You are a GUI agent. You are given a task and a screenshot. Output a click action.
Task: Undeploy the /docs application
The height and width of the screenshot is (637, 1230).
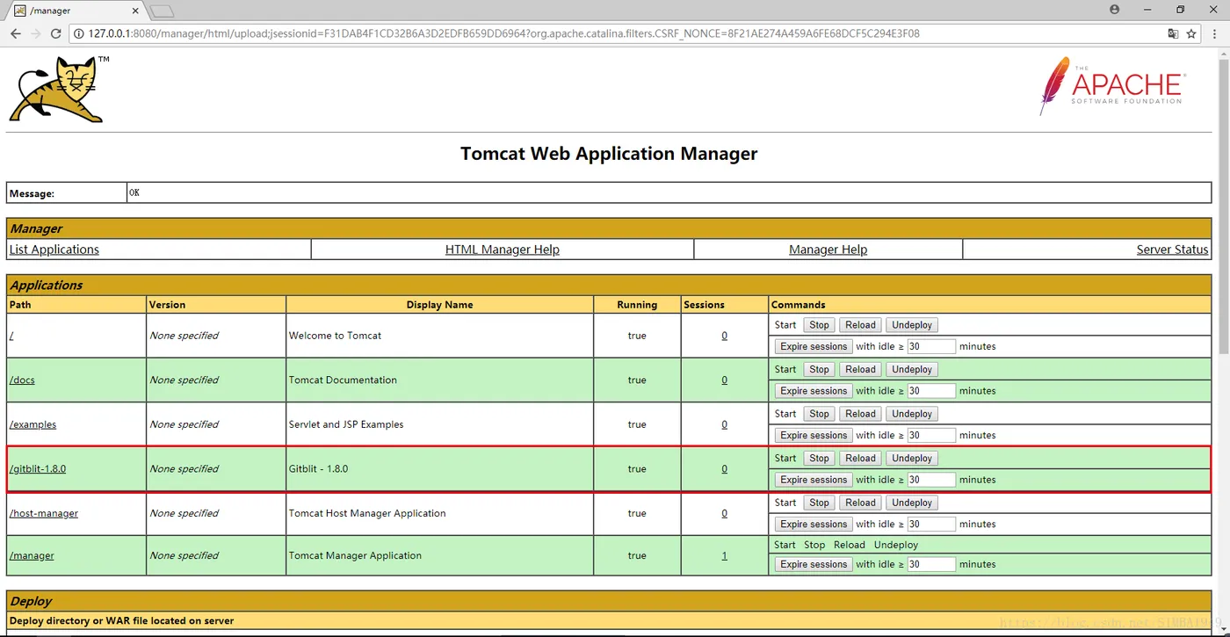[x=912, y=370]
